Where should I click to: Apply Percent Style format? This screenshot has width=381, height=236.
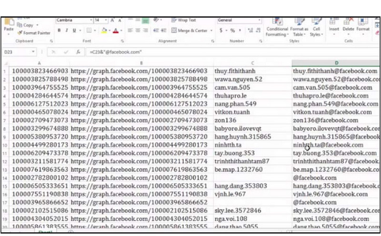pos(232,30)
